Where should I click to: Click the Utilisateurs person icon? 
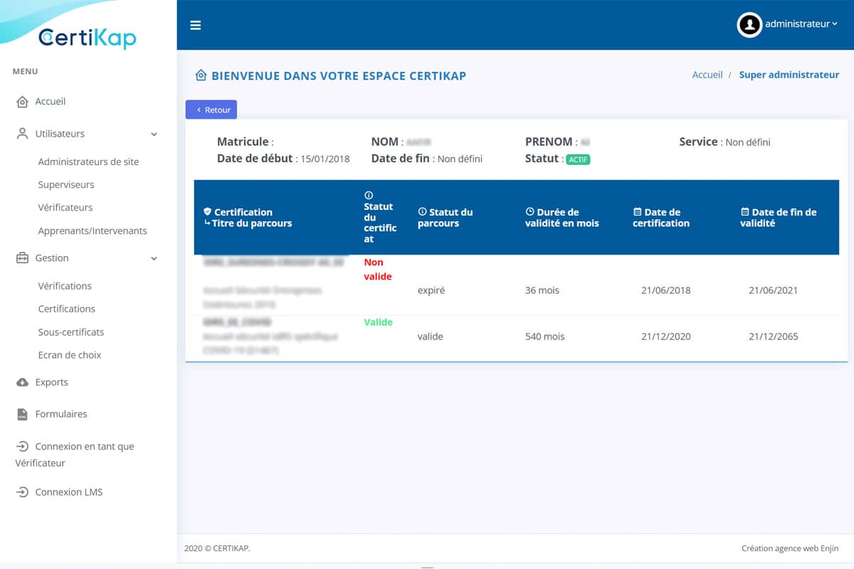[22, 134]
